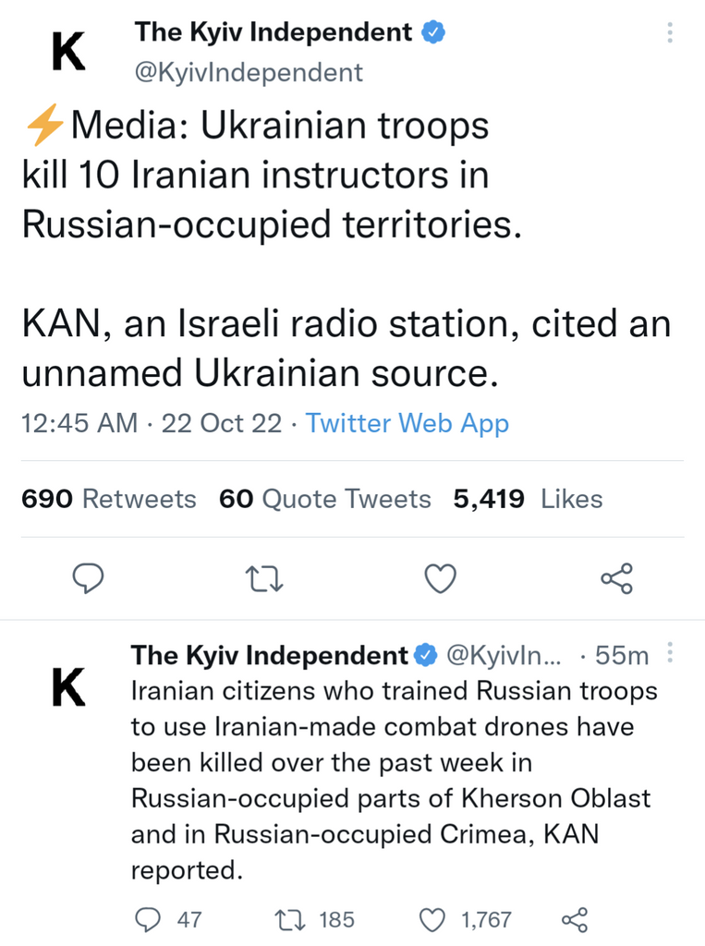
Task: Share the main tweet
Action: click(616, 578)
